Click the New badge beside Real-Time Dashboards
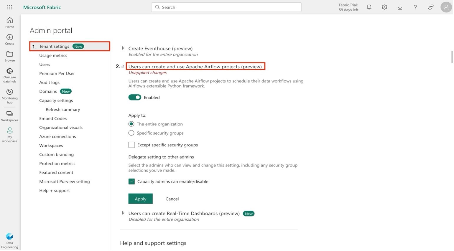Screen dimensions: 454x251 tap(249, 214)
